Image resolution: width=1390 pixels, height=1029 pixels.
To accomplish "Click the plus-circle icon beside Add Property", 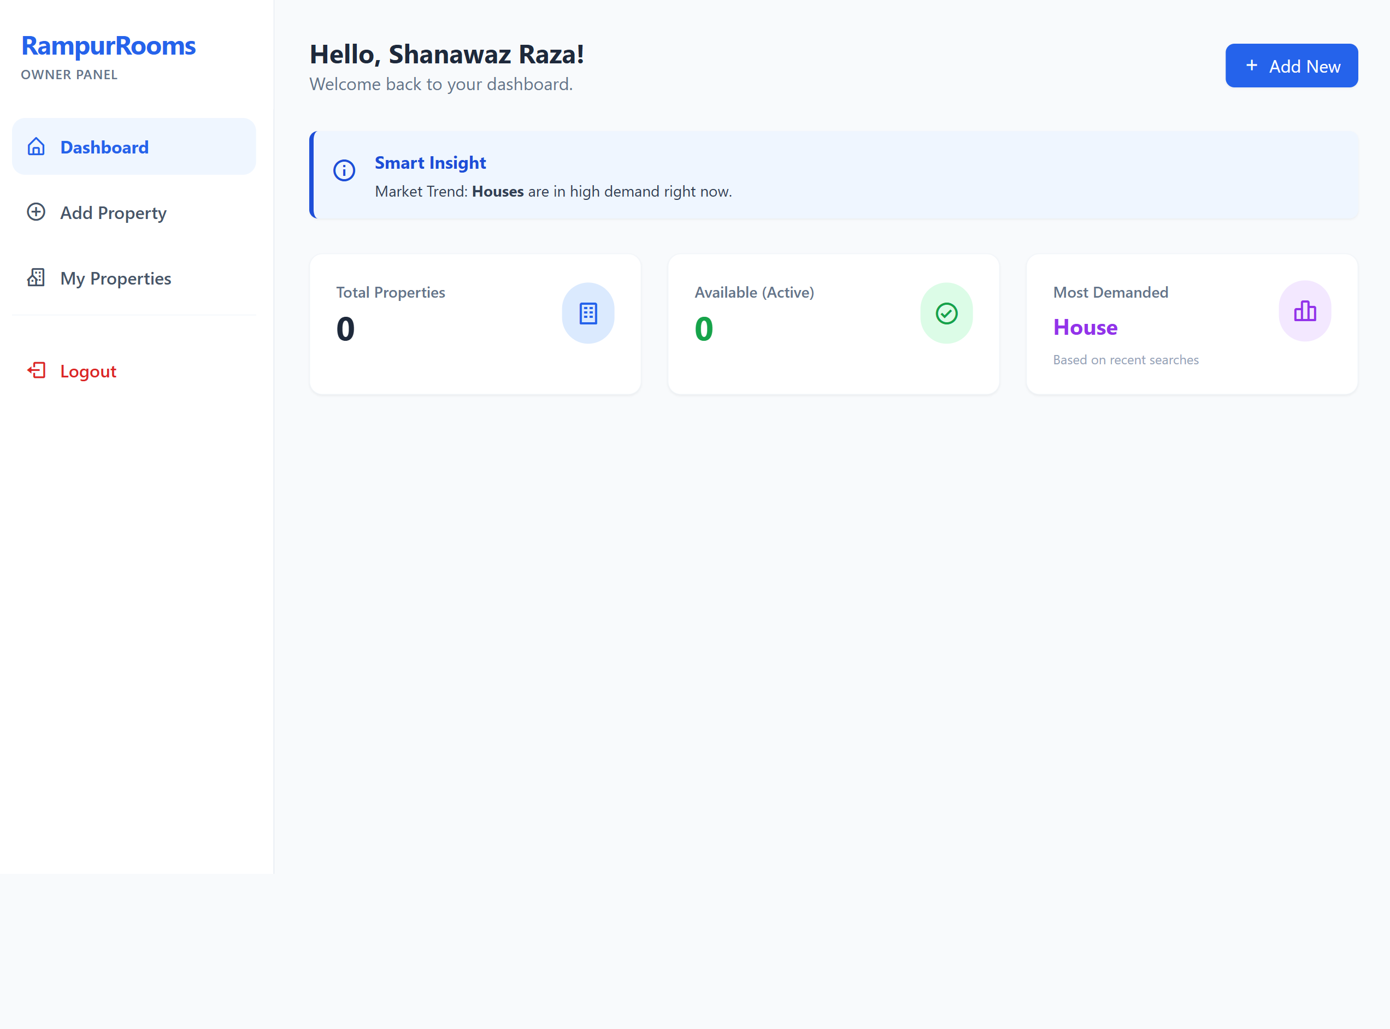I will click(36, 212).
